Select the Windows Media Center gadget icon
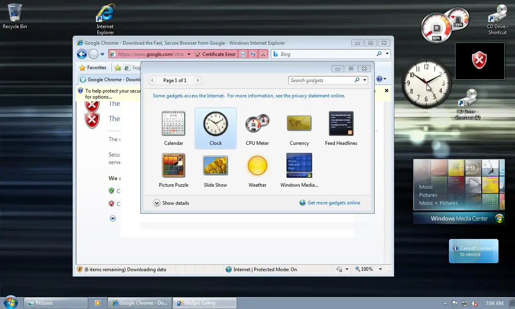Image resolution: width=515 pixels, height=309 pixels. [x=299, y=165]
